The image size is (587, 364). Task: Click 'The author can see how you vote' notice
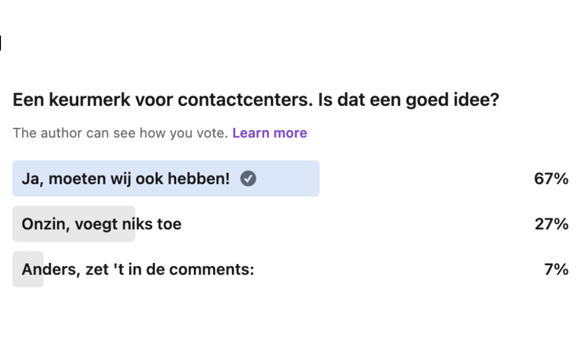pos(120,133)
